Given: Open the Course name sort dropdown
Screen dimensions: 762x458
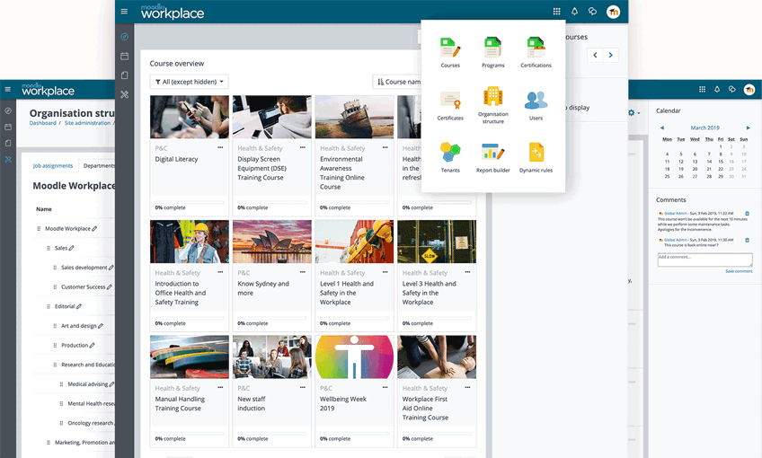Looking at the screenshot, I should click(397, 82).
